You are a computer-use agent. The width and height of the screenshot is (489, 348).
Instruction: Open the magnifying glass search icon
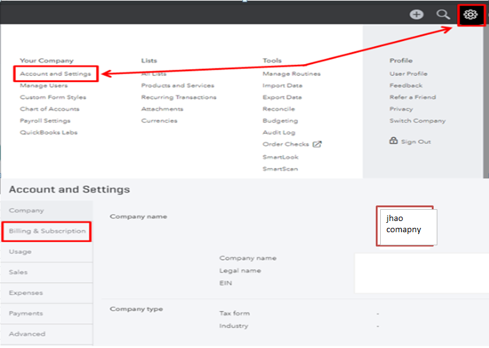pos(443,14)
